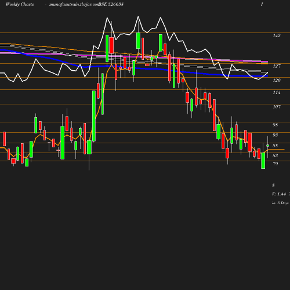Image resolution: width=290 pixels, height=290 pixels.
Task: Click the 107 price axis label
Action: click(x=277, y=107)
